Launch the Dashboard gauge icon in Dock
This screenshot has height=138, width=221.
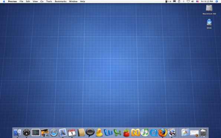click(26, 133)
